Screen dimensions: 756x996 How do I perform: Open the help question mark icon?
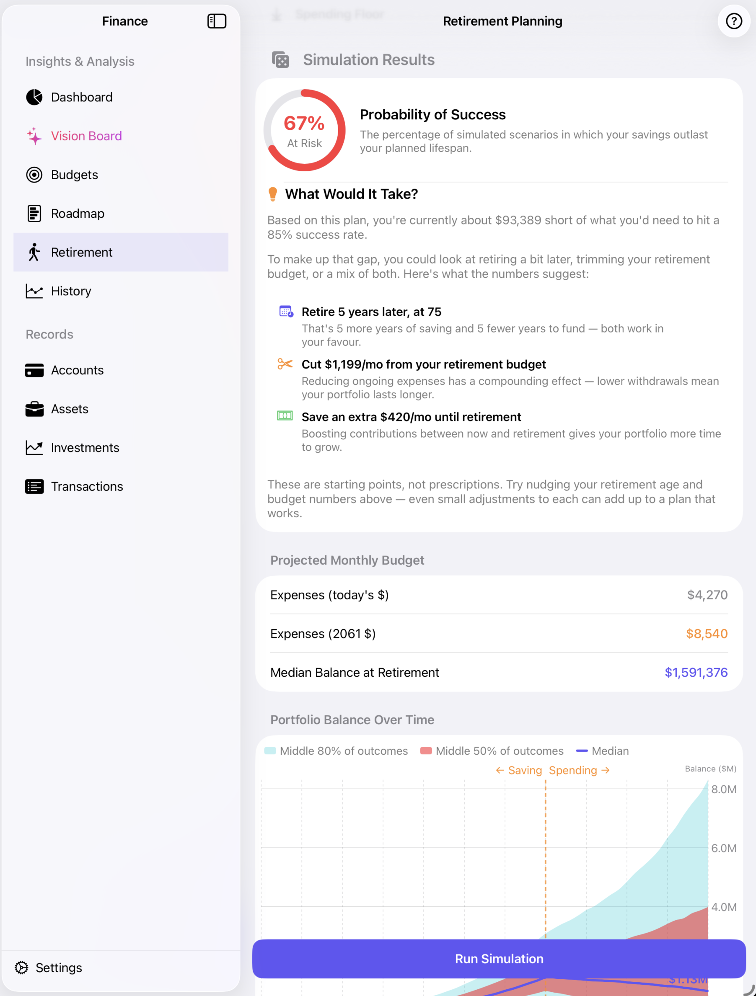tap(733, 21)
